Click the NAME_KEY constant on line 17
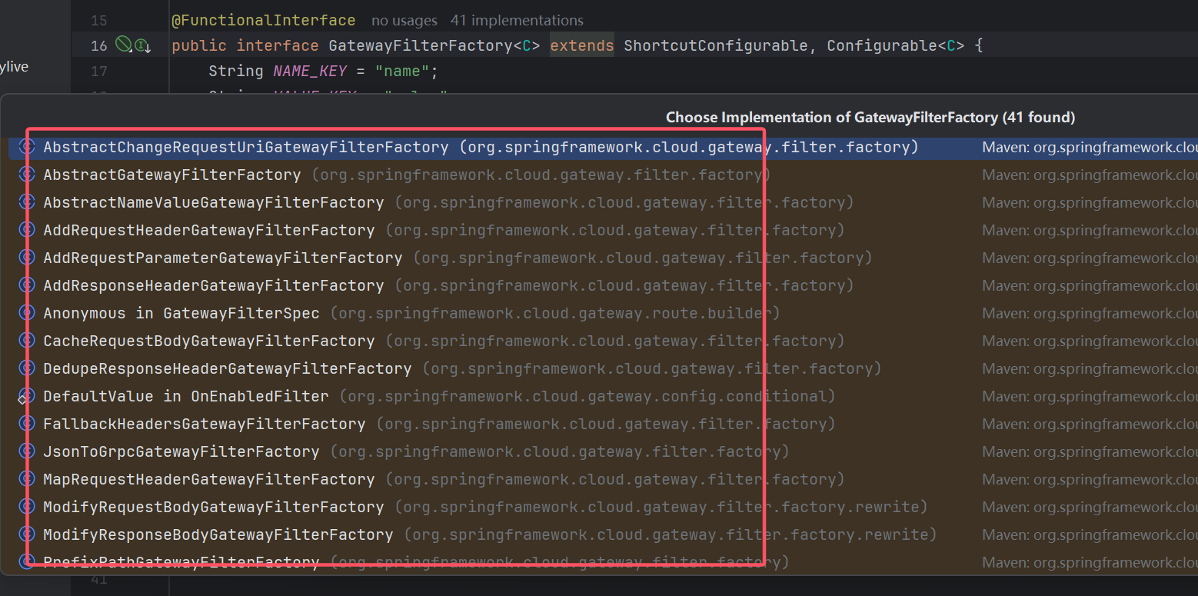 309,71
